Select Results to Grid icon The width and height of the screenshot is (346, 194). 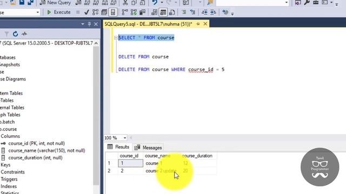coord(163,12)
